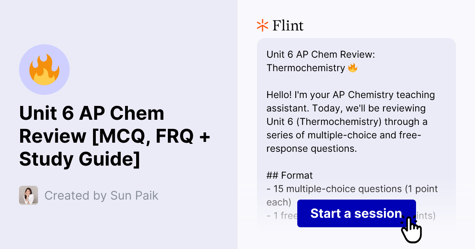
Task: Open Sun Paik's profile avatar photo
Action: pyautogui.click(x=27, y=195)
